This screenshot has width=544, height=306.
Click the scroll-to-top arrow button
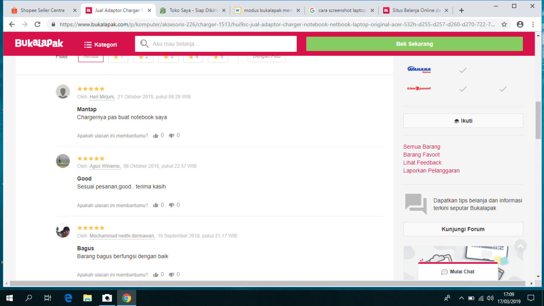(x=520, y=246)
